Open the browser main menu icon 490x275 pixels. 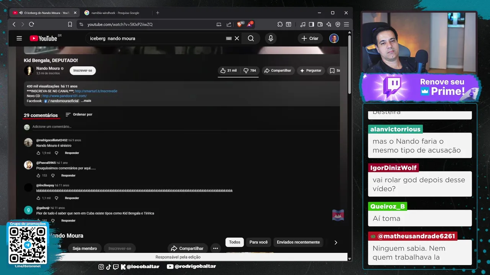click(346, 24)
